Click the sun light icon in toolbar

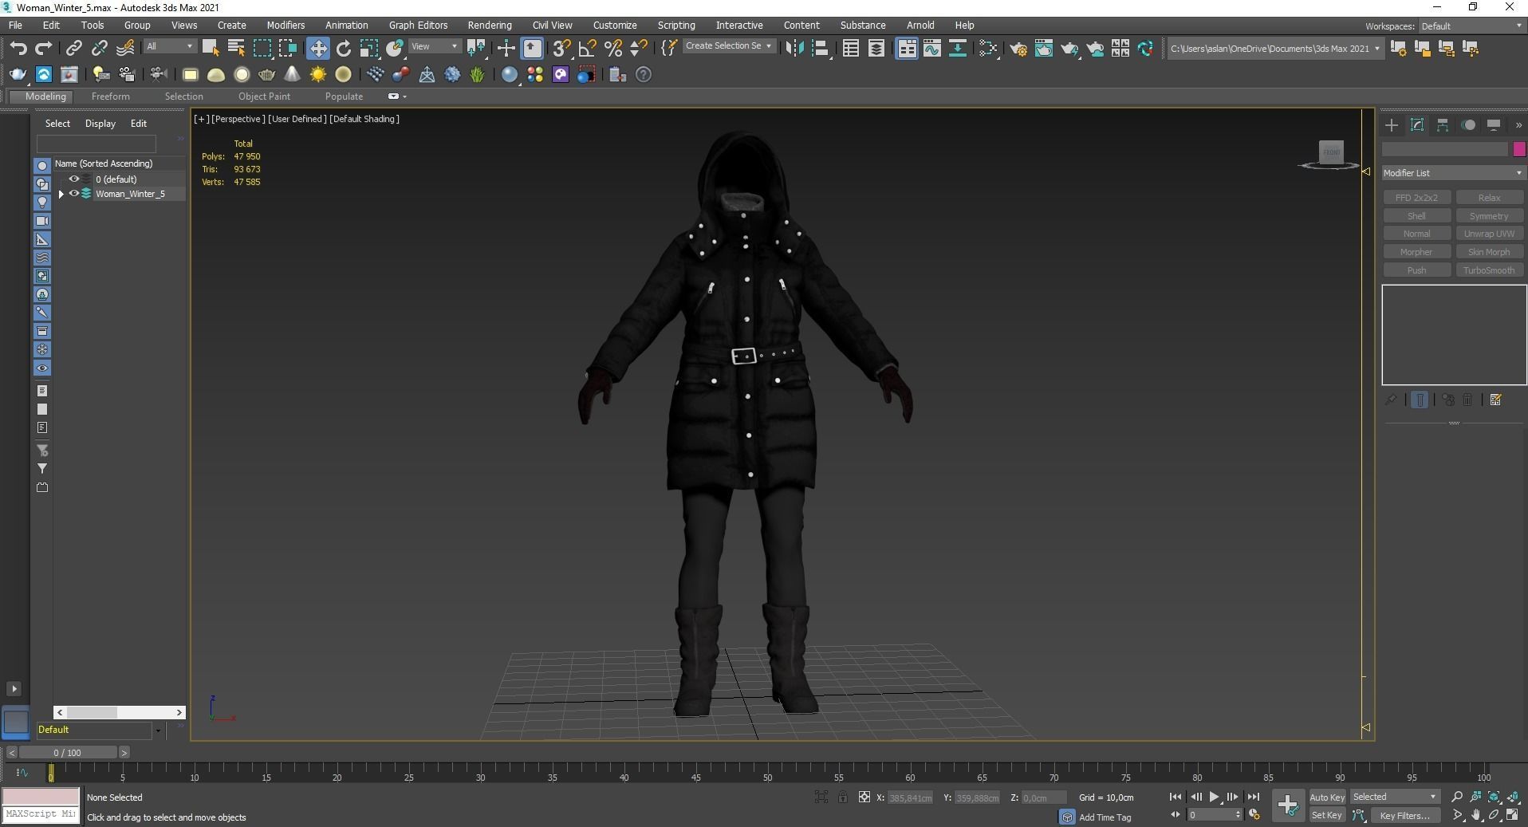coord(318,75)
